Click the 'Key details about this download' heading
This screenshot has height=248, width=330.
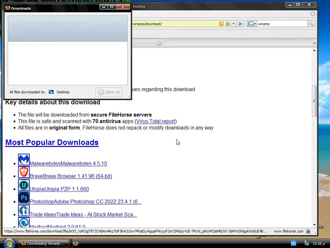coord(53,102)
